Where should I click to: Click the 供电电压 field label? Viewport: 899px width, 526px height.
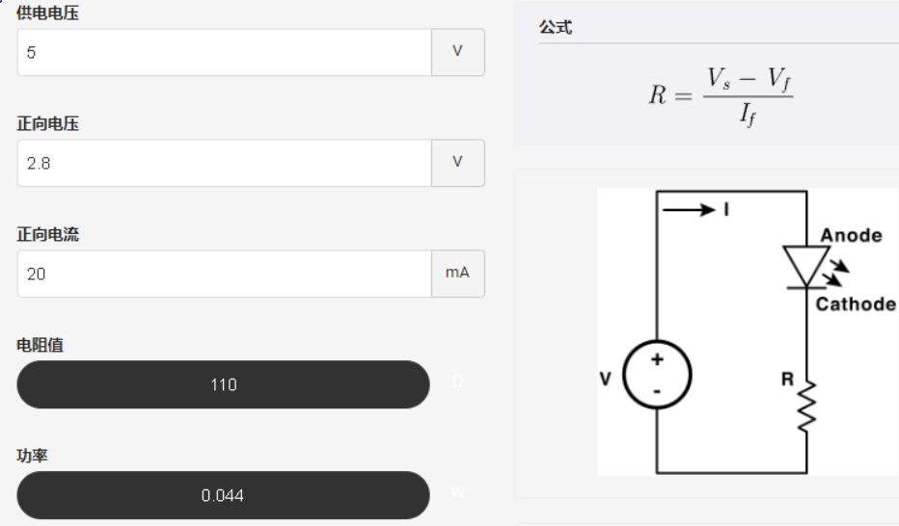[47, 13]
